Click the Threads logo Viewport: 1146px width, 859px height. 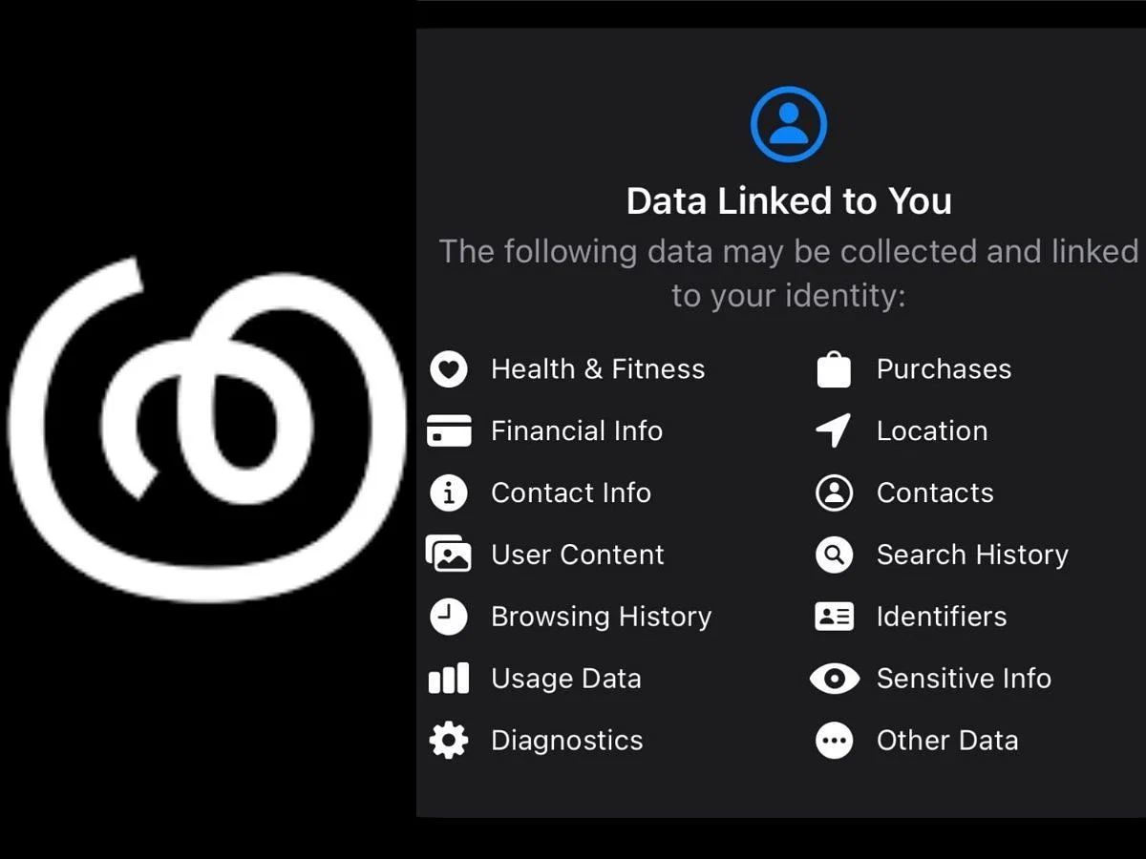tap(205, 429)
